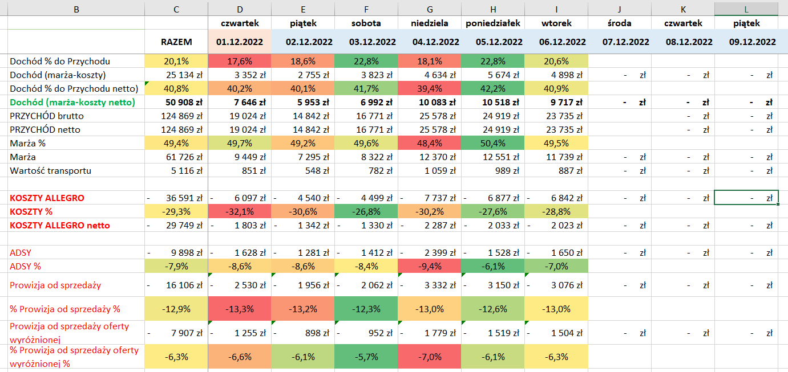Click the KOSZTY ALLEGRO netto label
Screen dimensions: 788x372
tap(60, 226)
